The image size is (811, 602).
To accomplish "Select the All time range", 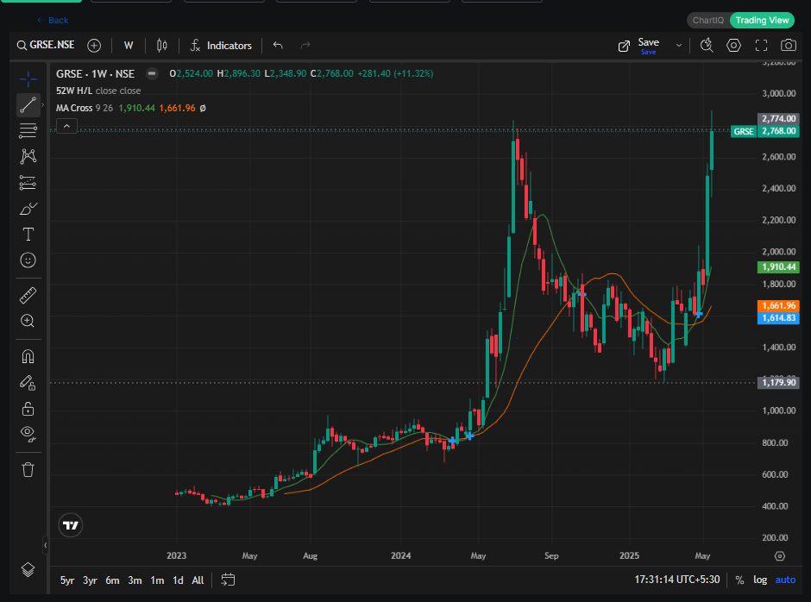I will point(198,580).
